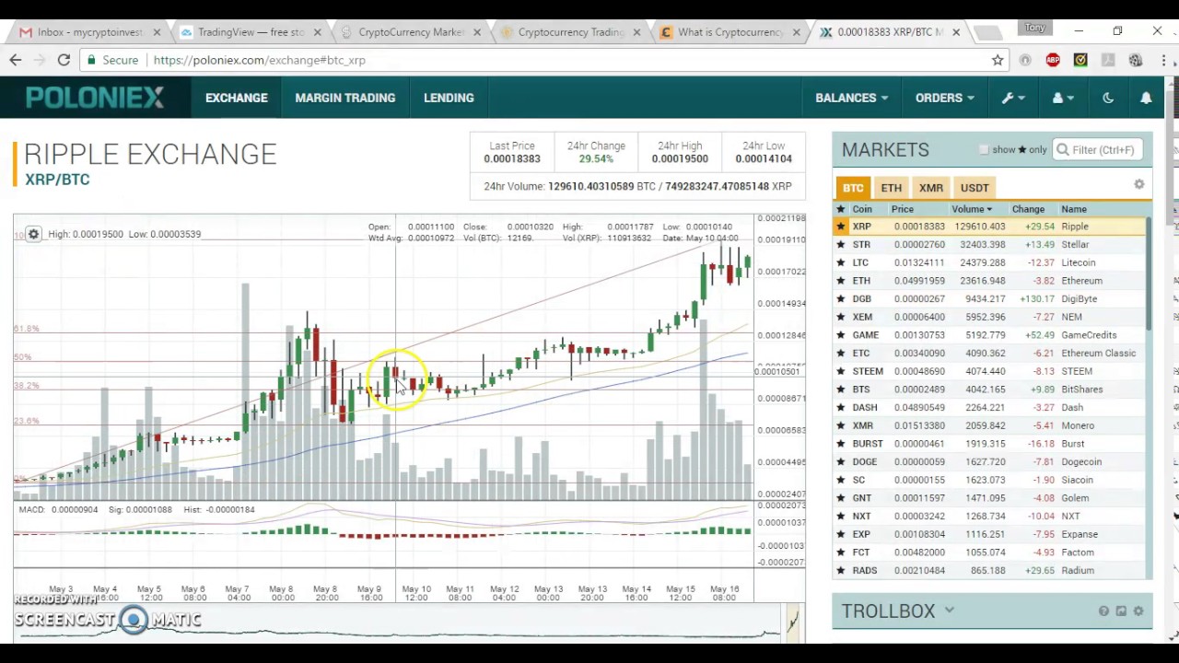
Task: Toggle the favorite star for Ripple XRP
Action: [x=840, y=227]
